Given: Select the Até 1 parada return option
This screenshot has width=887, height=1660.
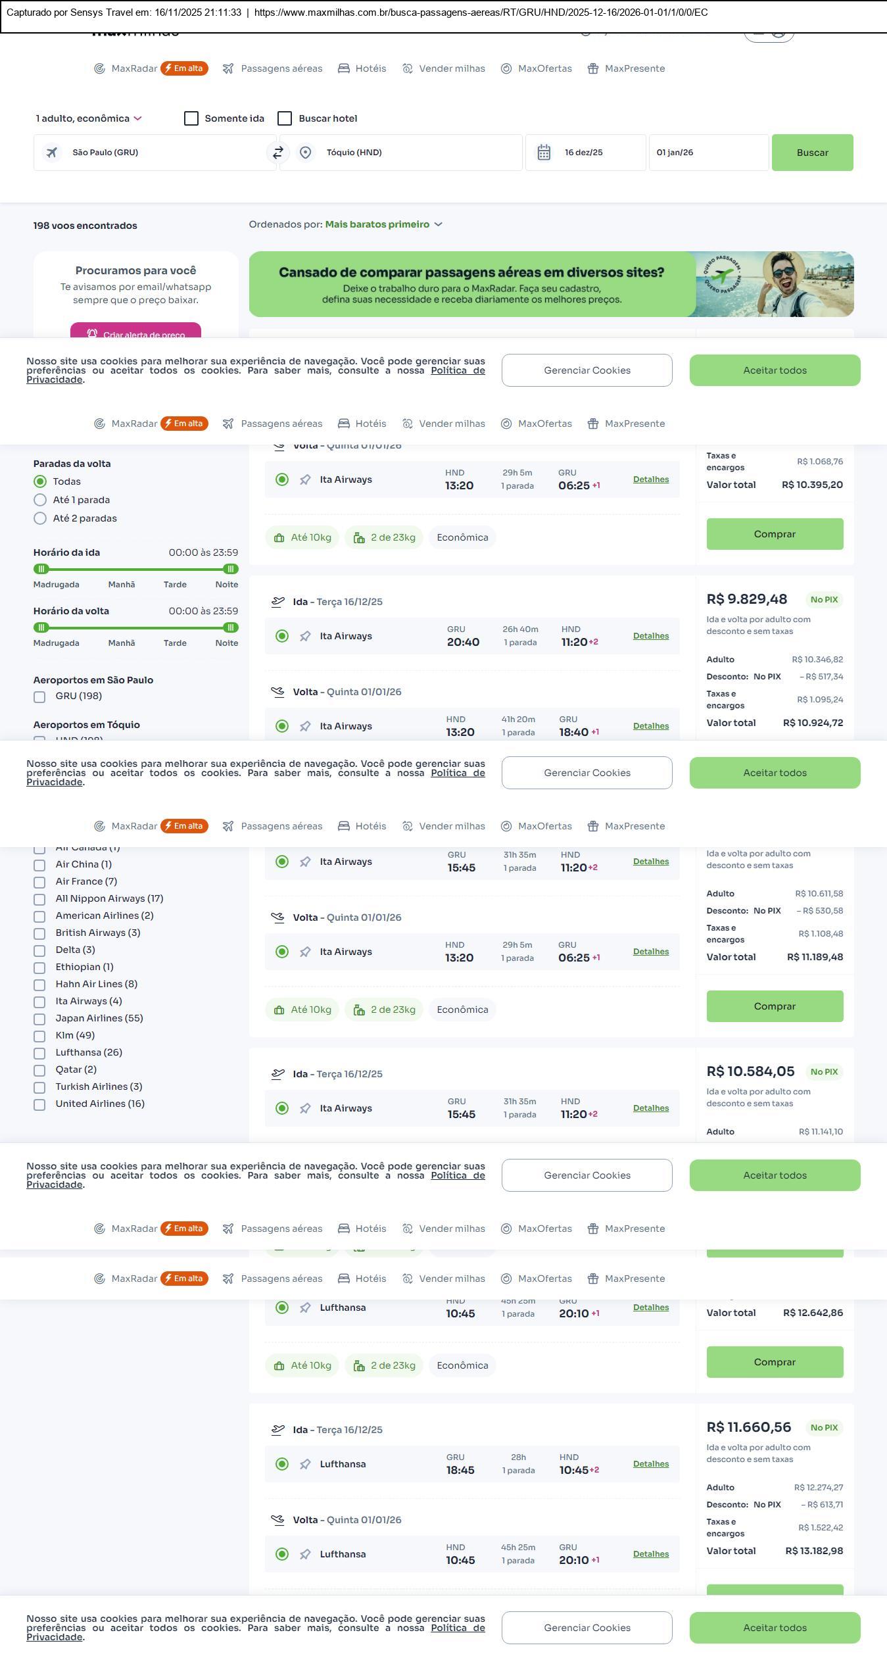Looking at the screenshot, I should 40,500.
